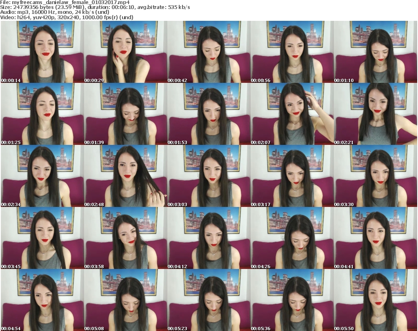Pick the frame timestamped 00:01:25

(x=42, y=114)
